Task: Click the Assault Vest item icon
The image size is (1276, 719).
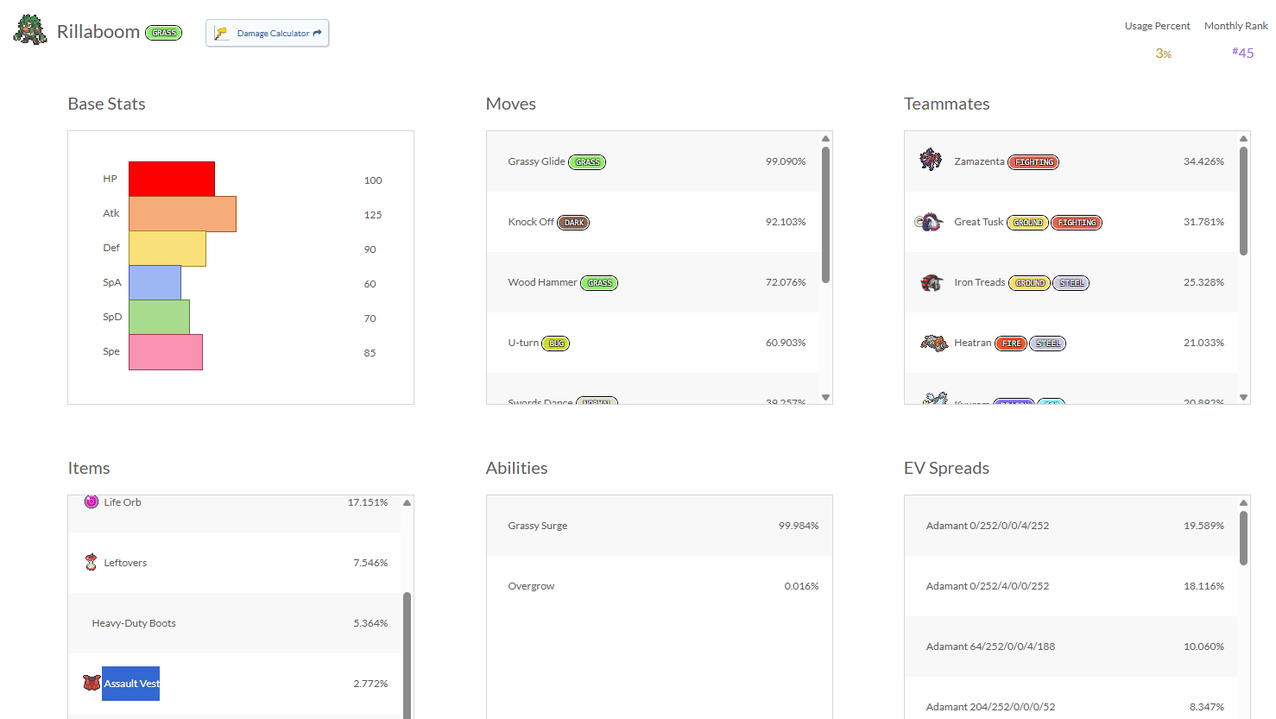Action: click(x=92, y=683)
